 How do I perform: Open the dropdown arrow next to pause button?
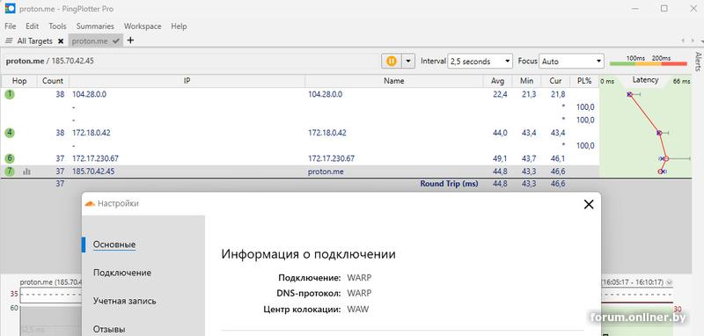(x=408, y=61)
